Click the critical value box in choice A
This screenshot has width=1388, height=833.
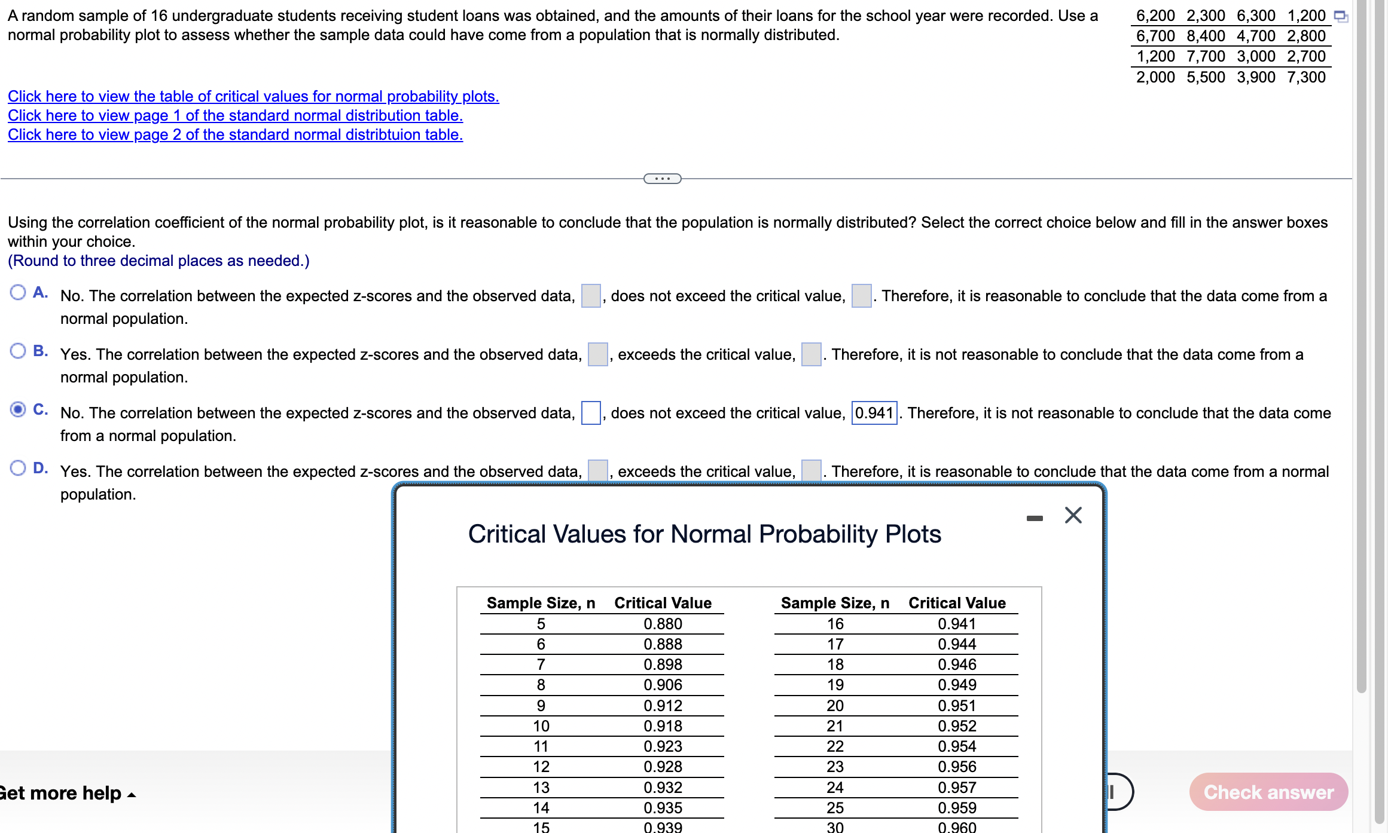click(862, 296)
